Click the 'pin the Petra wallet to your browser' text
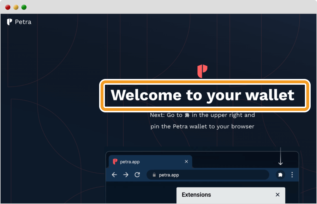Viewport: 317px width, 204px height. (x=202, y=126)
